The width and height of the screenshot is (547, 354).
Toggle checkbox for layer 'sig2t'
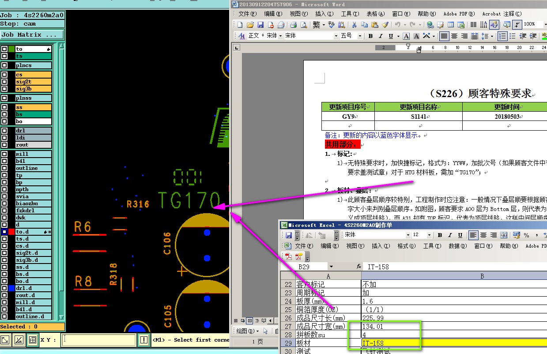click(4, 82)
